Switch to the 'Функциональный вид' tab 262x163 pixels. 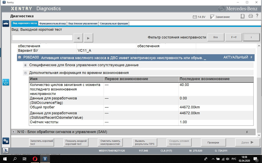tap(52, 23)
